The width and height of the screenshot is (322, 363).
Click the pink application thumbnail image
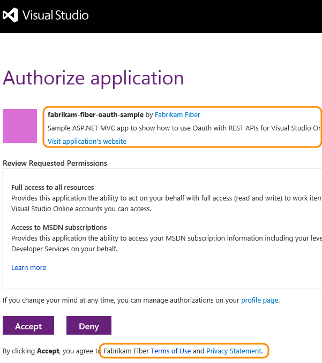[x=20, y=126]
